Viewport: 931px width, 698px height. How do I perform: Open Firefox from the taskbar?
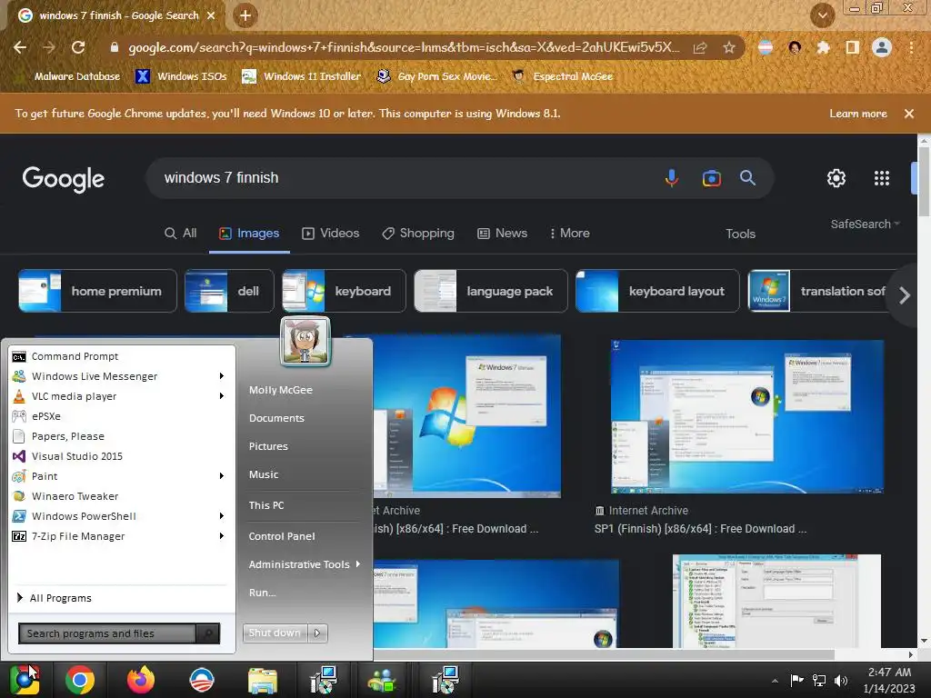tap(141, 680)
